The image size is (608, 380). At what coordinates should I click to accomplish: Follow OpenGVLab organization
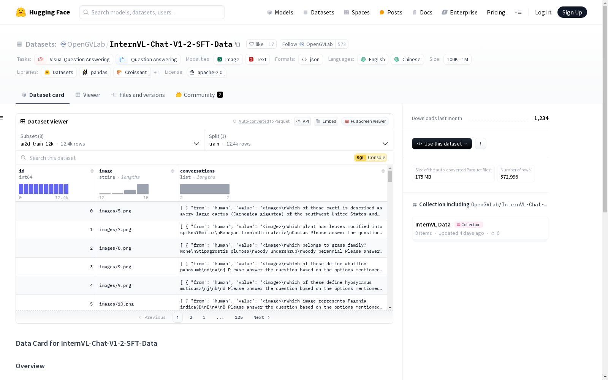coord(307,44)
